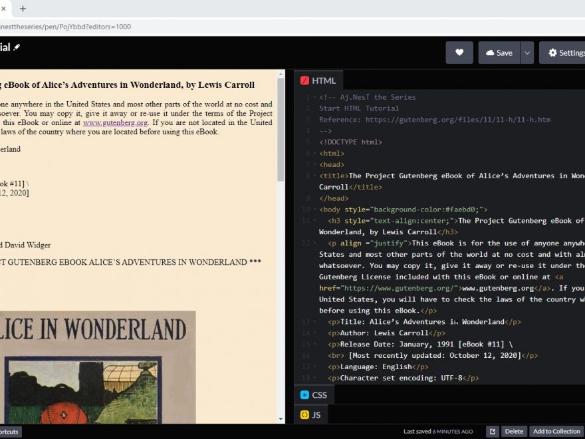Fold the head tag at line 7

coord(314,165)
